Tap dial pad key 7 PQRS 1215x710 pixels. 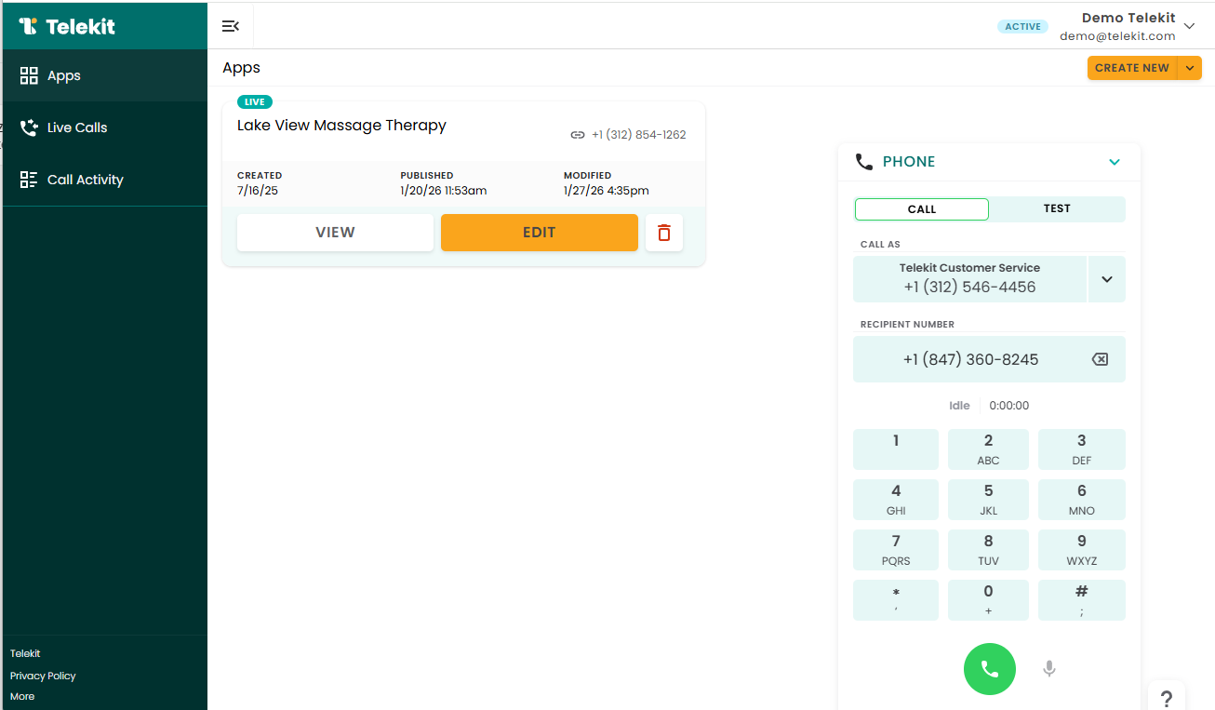tap(896, 550)
